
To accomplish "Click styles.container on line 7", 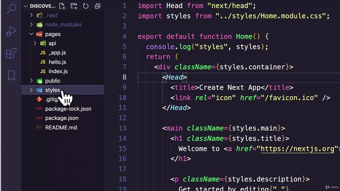I will [252, 67].
